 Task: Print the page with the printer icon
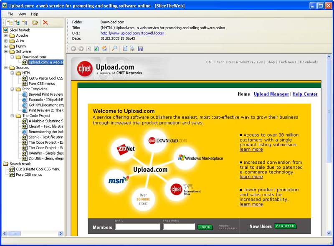132,48
